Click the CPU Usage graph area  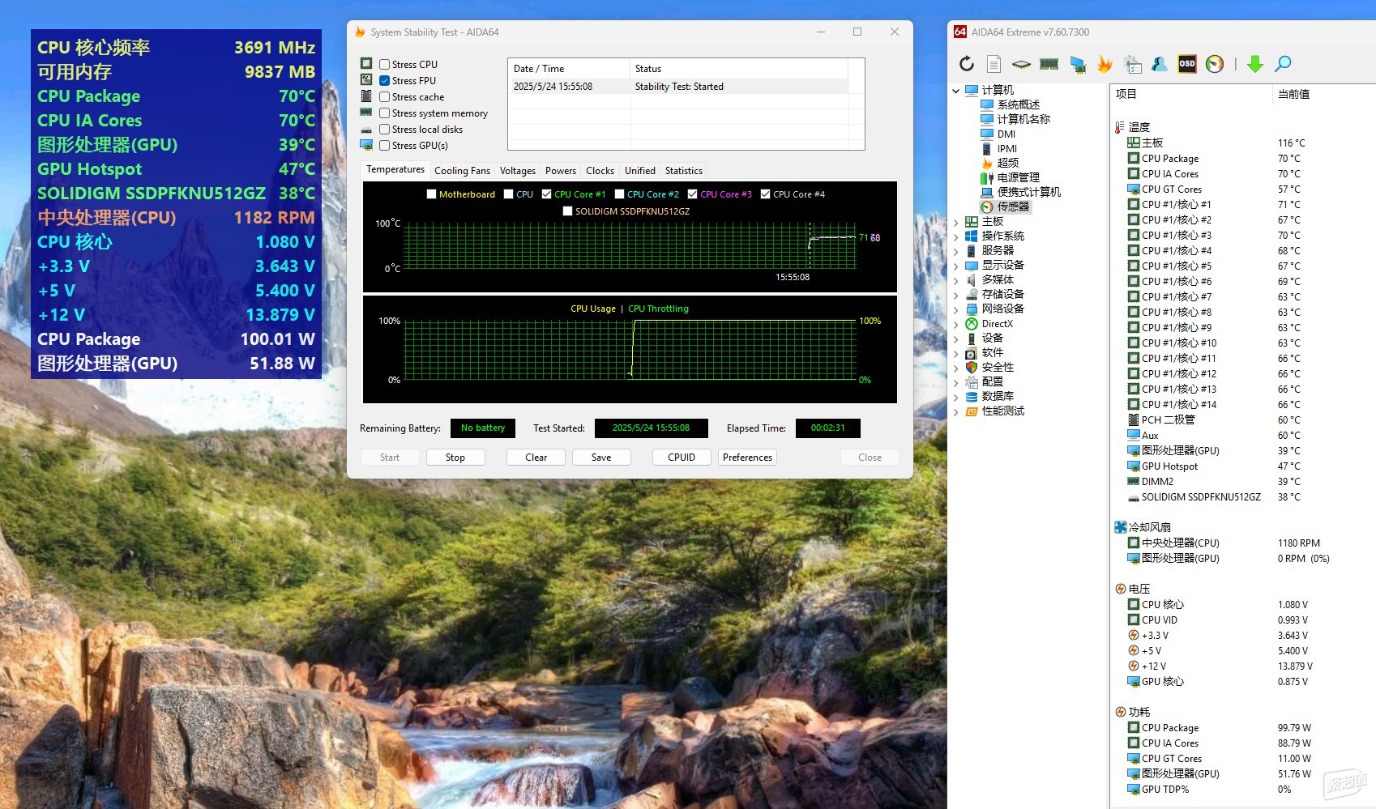[630, 349]
